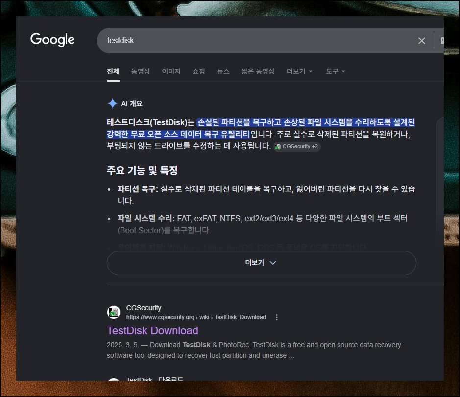Click the CGSecurity +2 source chip

point(297,146)
